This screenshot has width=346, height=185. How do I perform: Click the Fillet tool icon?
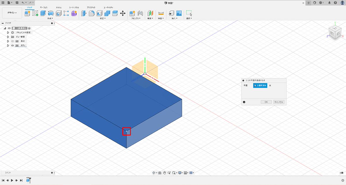[92, 13]
